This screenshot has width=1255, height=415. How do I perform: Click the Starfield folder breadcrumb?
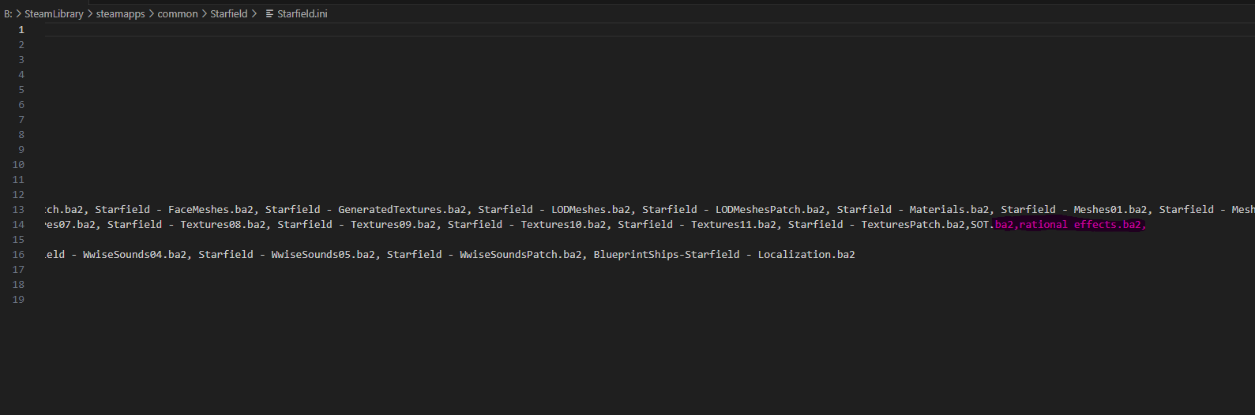pos(229,14)
